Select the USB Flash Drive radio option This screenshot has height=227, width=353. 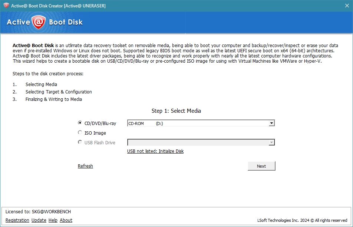pos(80,142)
